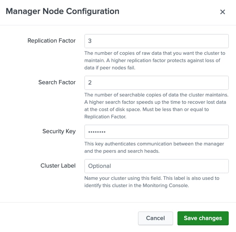This screenshot has height=232, width=236.
Task: Focus the Search Factor text box
Action: tap(157, 83)
